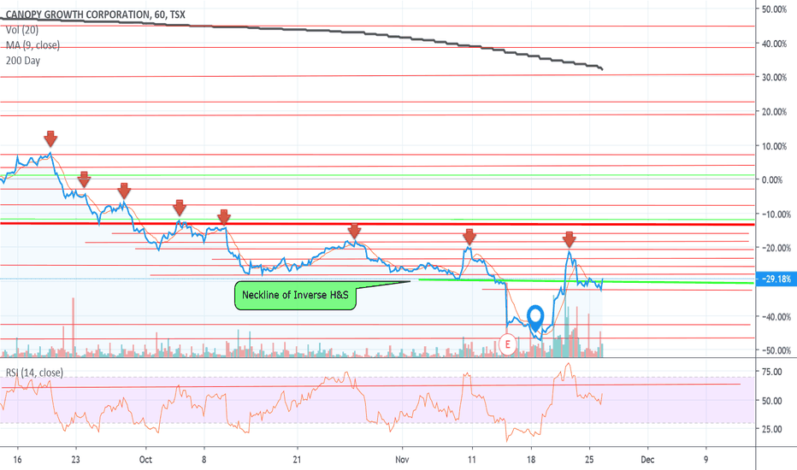Click the blue location pin marker
The height and width of the screenshot is (470, 797).
point(535,319)
